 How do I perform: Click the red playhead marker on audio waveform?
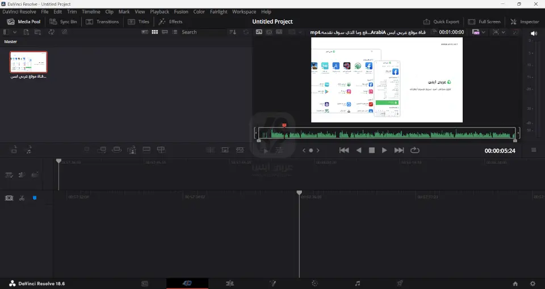point(284,125)
